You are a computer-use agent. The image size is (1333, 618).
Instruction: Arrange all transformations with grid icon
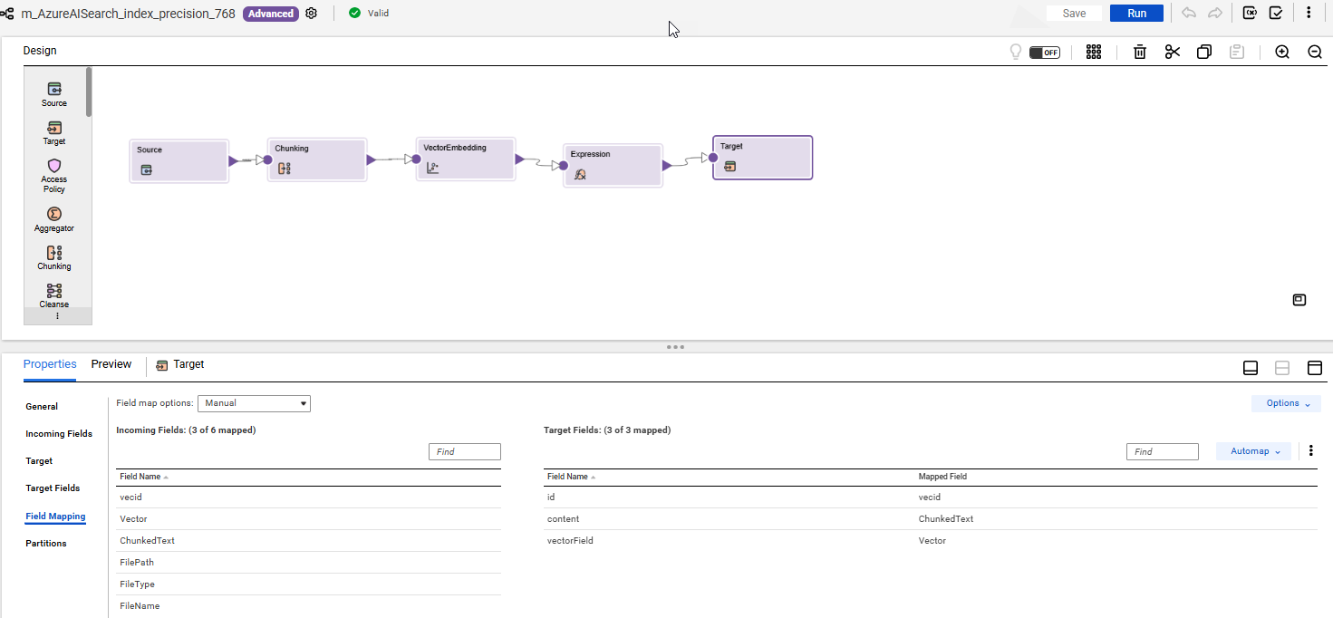[1094, 52]
